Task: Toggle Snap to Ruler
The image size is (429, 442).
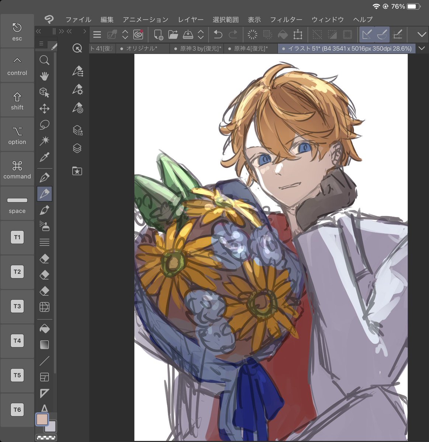Action: pos(367,35)
